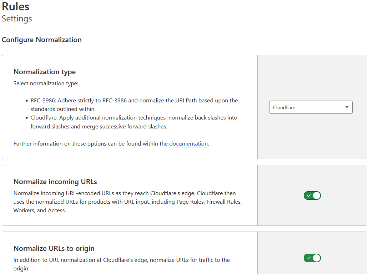Viewport: 368px width, 274px height.
Task: Click checkmark icon in URLs to origin toggle
Action: pyautogui.click(x=309, y=258)
